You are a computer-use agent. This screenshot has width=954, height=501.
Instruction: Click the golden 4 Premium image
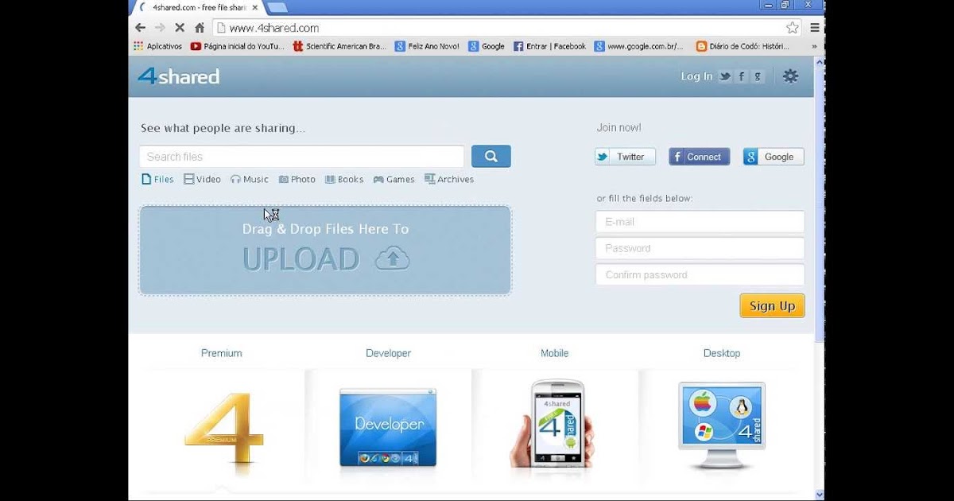[224, 429]
